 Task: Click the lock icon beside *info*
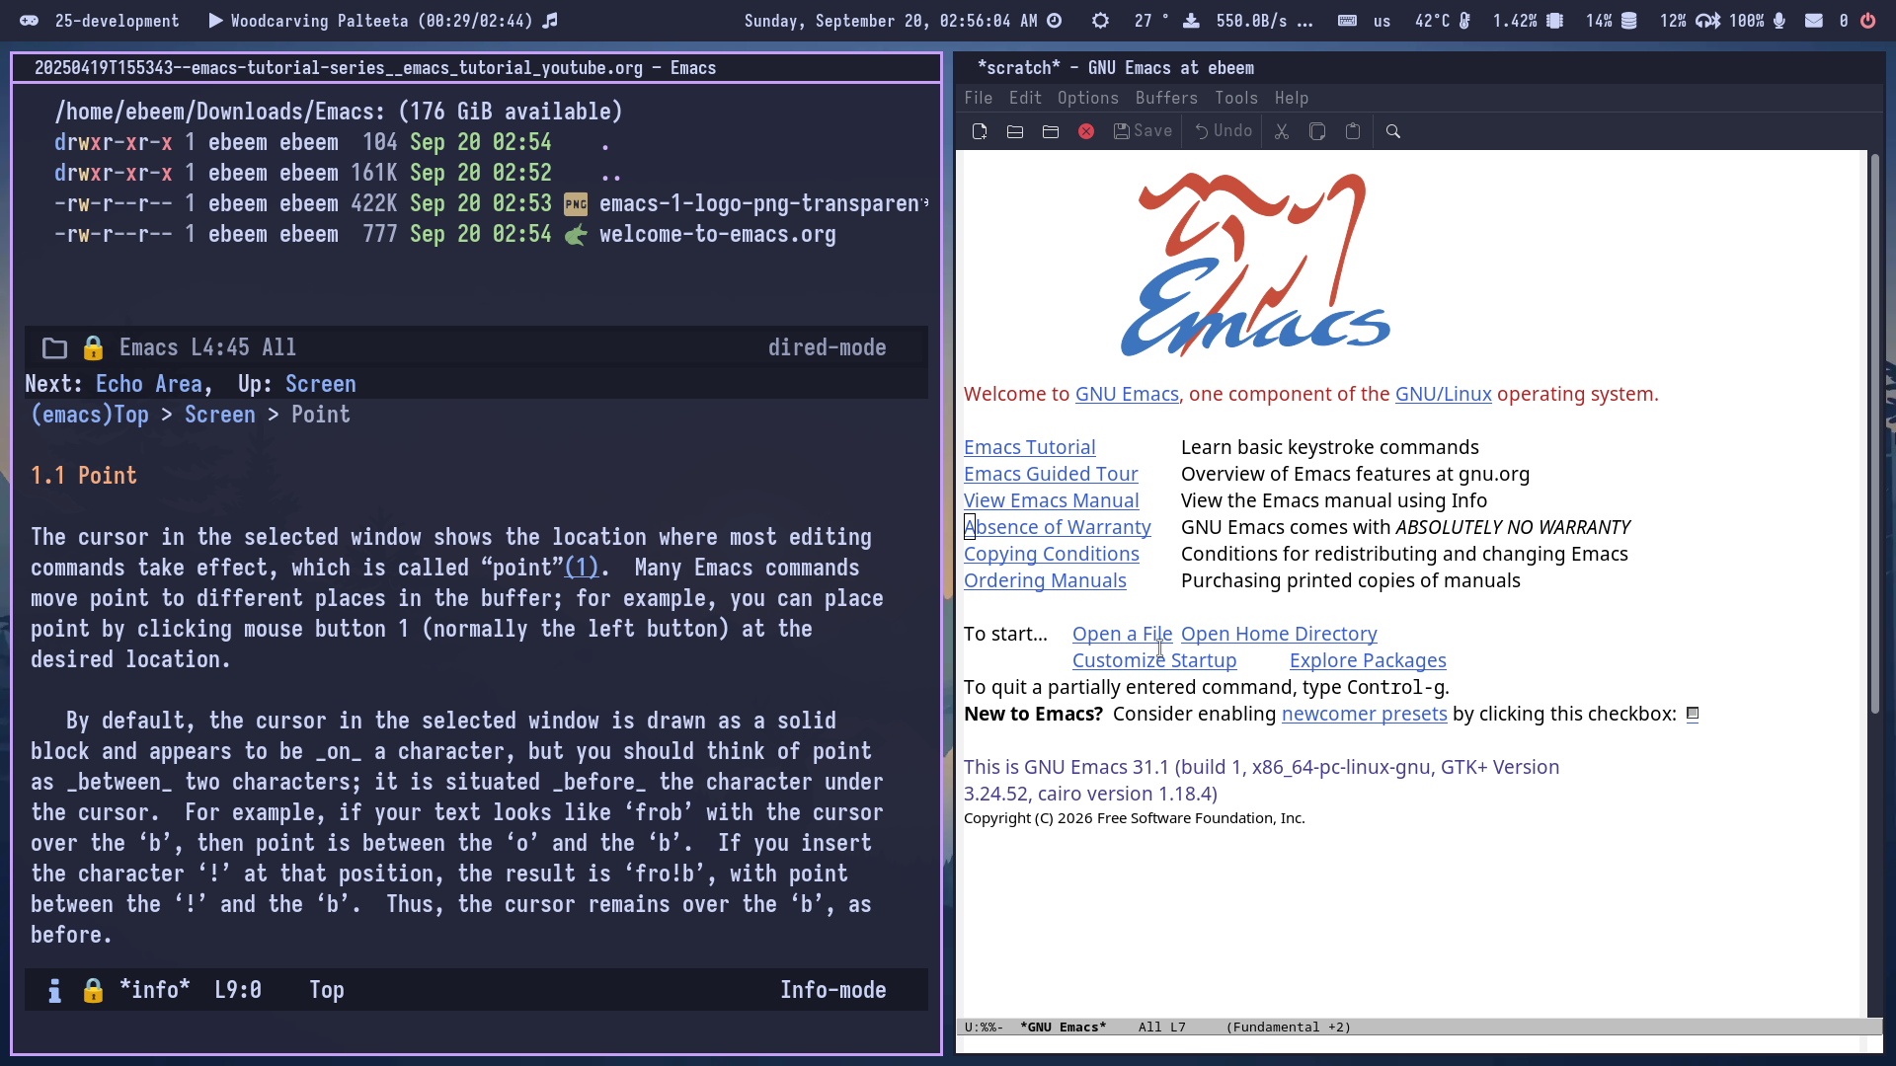point(93,991)
